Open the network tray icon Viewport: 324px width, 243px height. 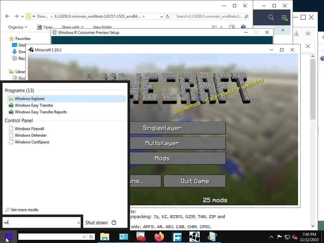[x=287, y=237]
